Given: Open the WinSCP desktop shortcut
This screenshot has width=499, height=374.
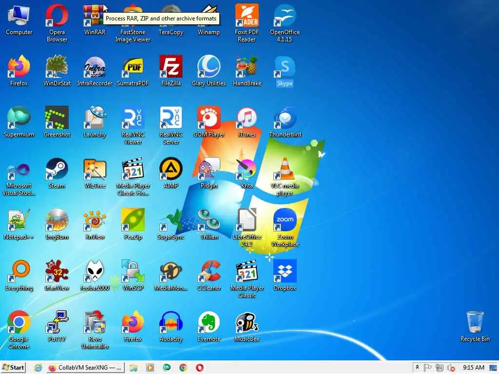Looking at the screenshot, I should tap(133, 276).
